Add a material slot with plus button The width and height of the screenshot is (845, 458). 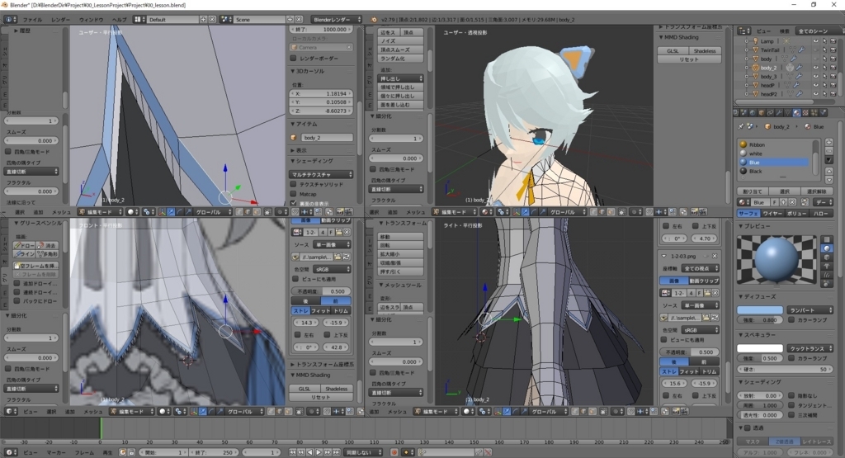click(828, 142)
